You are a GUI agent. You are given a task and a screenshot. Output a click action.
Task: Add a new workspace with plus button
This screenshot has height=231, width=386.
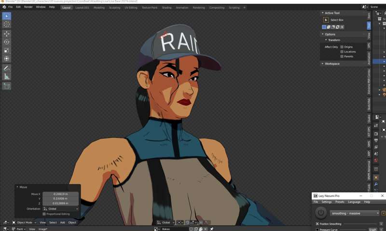pos(245,8)
